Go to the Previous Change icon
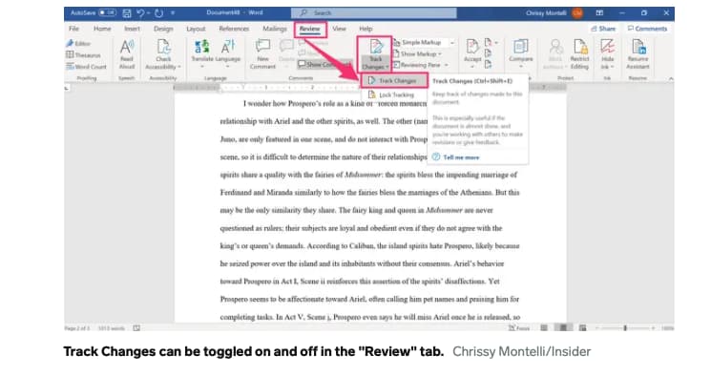 coord(489,53)
